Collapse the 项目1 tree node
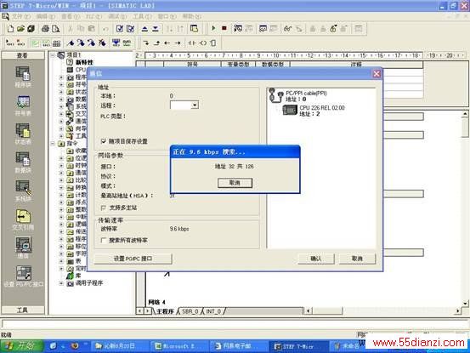 53,55
